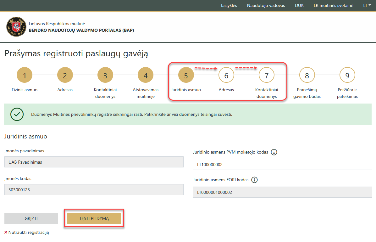Select step 9 Peržiūra ir pateikimas
This screenshot has width=376, height=242.
(347, 75)
